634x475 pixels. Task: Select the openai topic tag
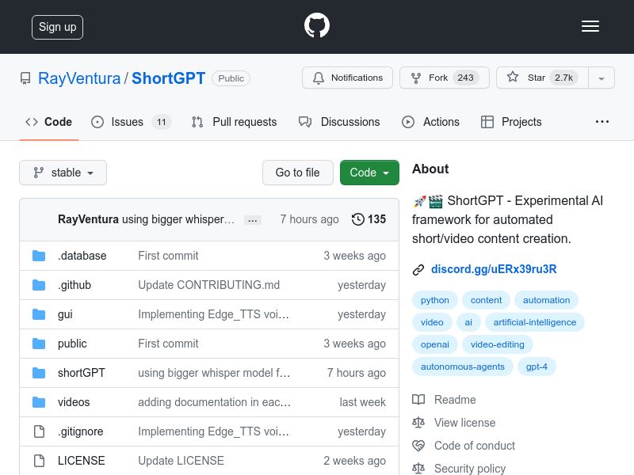434,344
